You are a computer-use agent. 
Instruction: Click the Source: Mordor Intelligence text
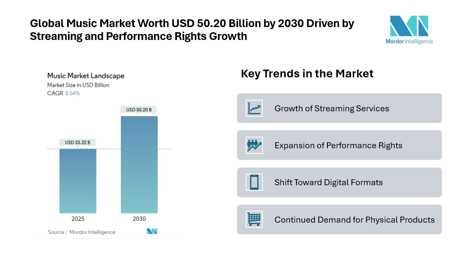click(x=82, y=232)
